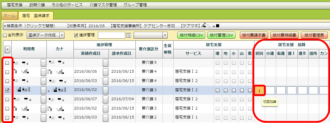Click ellipsis button beside 2016/06/06 date
This screenshot has height=123, width=330.
point(105,72)
